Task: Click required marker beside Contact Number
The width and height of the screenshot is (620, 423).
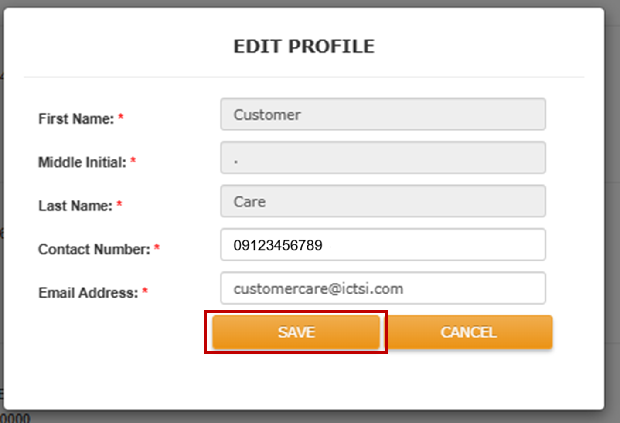Action: [x=157, y=248]
